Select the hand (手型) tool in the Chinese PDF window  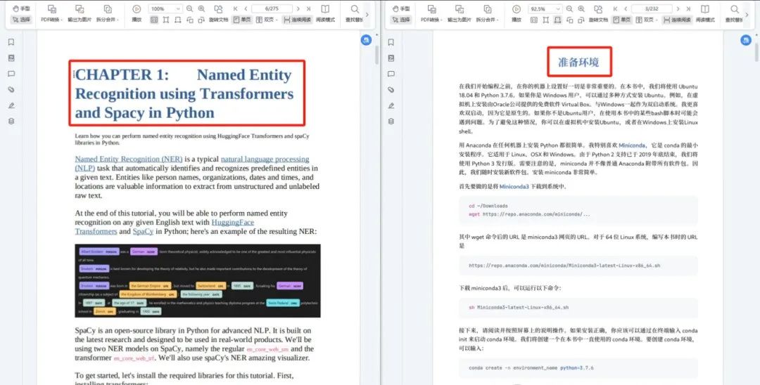(401, 8)
